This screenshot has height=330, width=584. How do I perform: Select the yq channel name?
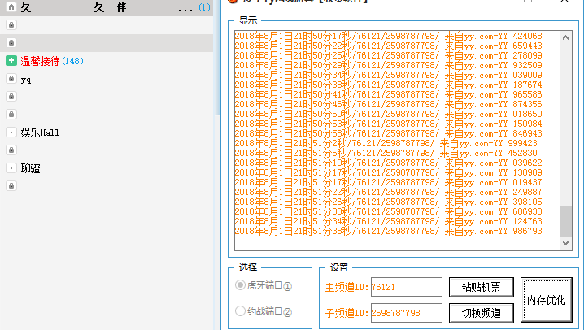26,80
